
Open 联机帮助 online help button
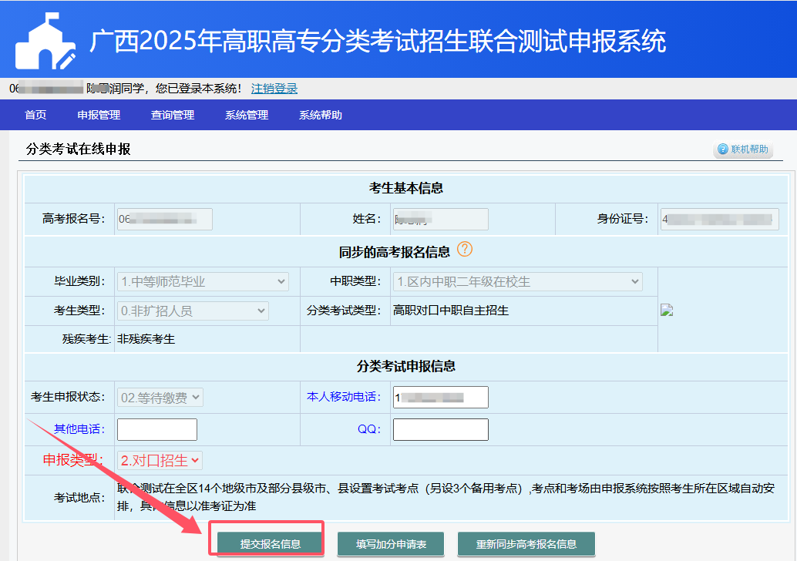pos(743,149)
